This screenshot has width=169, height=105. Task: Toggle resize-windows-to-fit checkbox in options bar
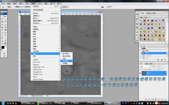tap(14, 7)
